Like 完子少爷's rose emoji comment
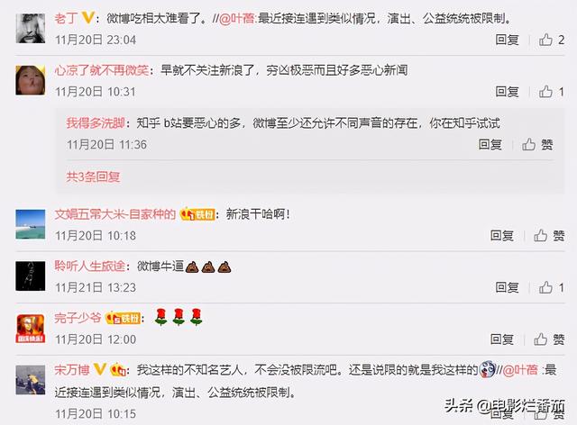 pyautogui.click(x=541, y=339)
